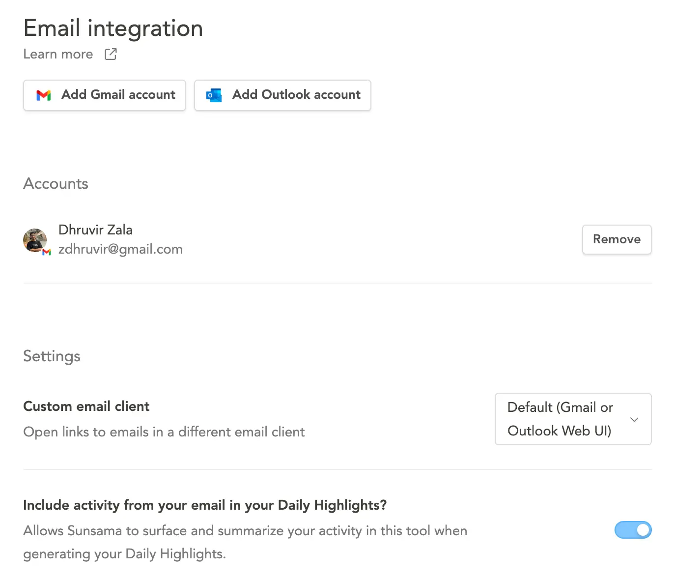Remove the connected Gmail account
This screenshot has width=673, height=578.
tap(617, 239)
